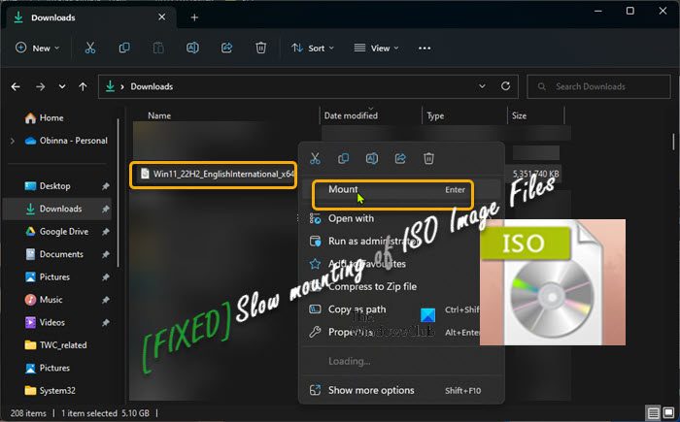
Task: Open the View dropdown
Action: pyautogui.click(x=376, y=49)
